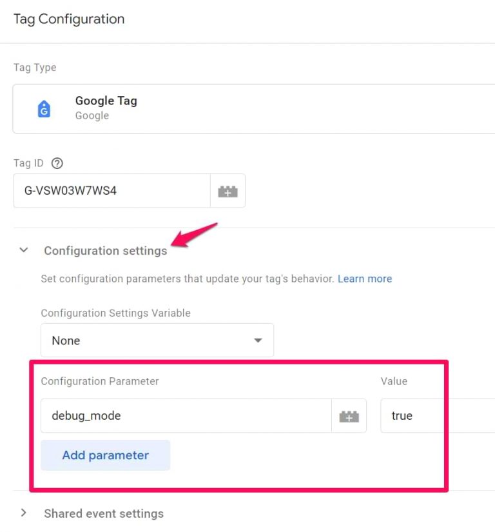Click the Add parameter button
Viewport: 495px width, 532px height.
[x=105, y=455]
